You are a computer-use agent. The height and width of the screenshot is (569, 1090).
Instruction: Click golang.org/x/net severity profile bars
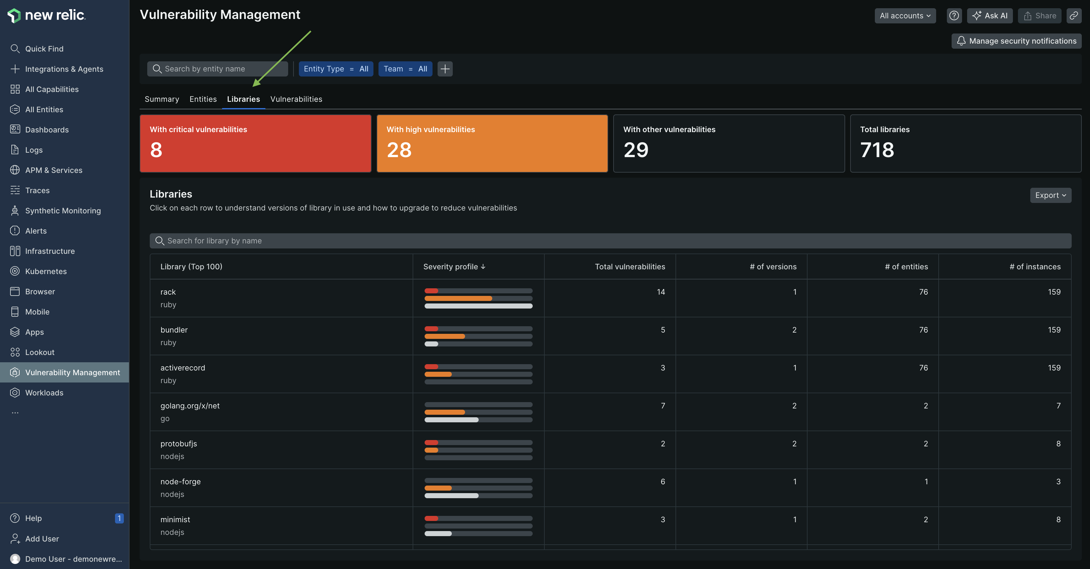pos(478,412)
